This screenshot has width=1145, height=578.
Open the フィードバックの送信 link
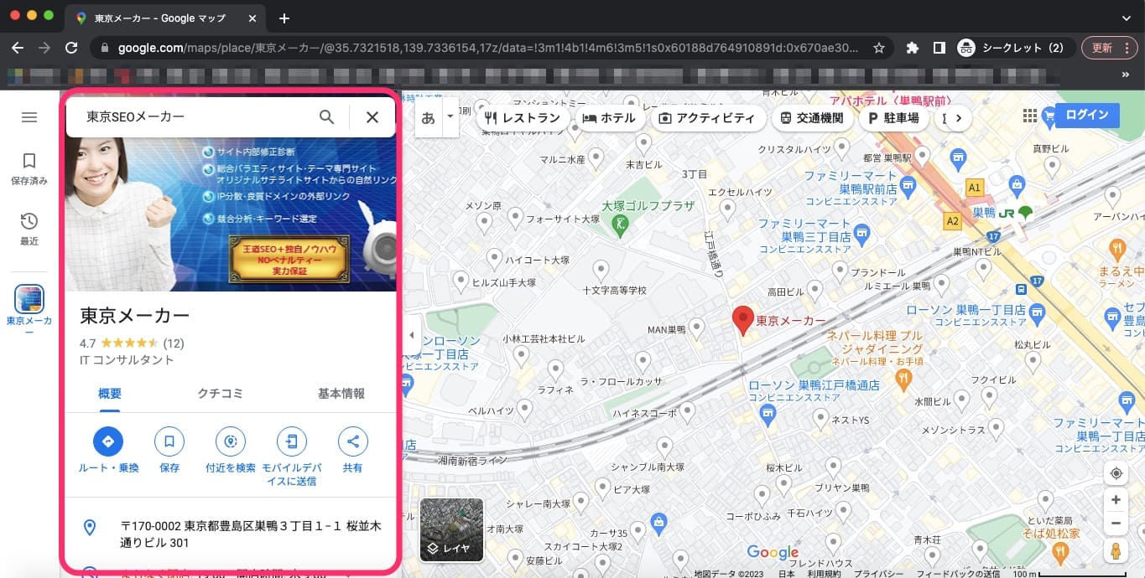point(958,574)
